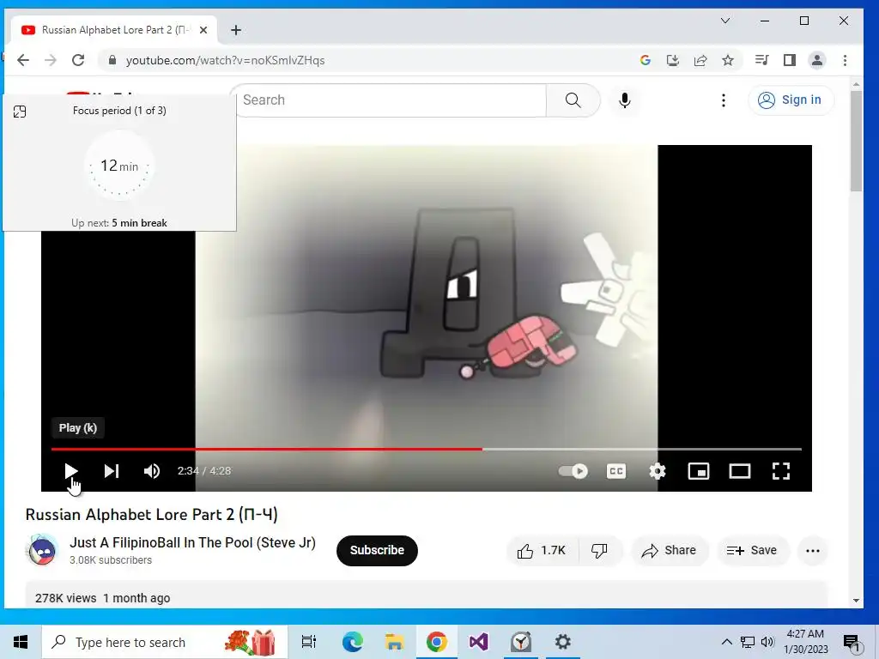
Task: Seek on the red video progress bar
Action: pyautogui.click(x=426, y=449)
